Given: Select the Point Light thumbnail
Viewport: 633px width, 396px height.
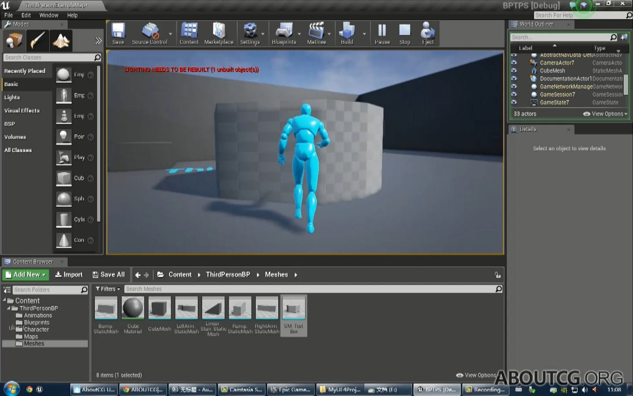Looking at the screenshot, I should 64,137.
